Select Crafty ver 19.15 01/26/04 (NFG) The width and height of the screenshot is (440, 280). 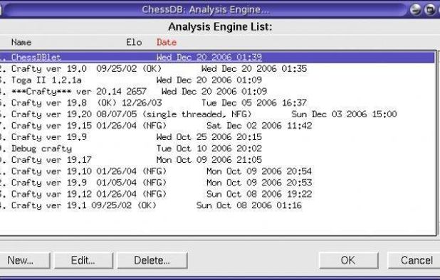(x=217, y=126)
